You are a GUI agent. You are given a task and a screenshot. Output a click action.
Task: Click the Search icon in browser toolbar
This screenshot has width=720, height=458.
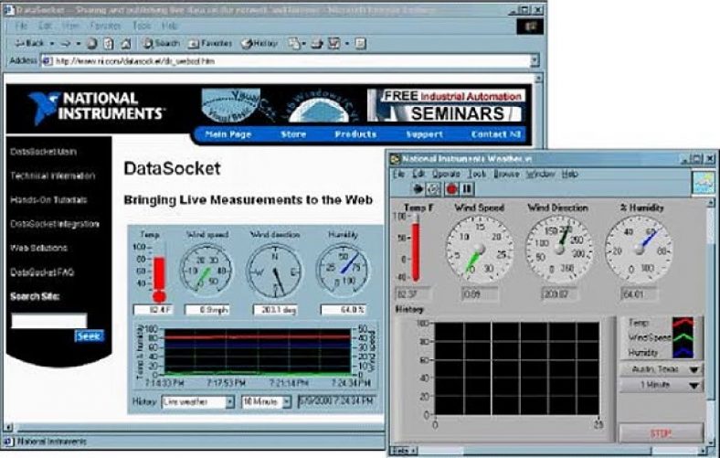pos(146,43)
